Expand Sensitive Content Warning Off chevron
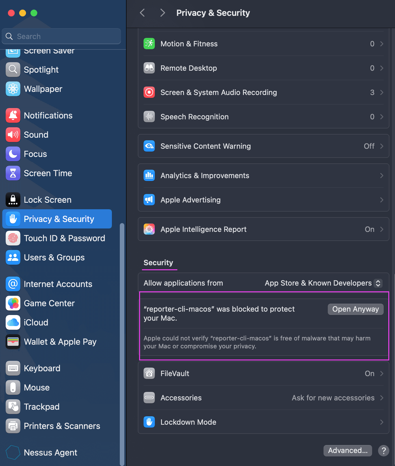Viewport: 395px width, 466px height. coord(381,146)
